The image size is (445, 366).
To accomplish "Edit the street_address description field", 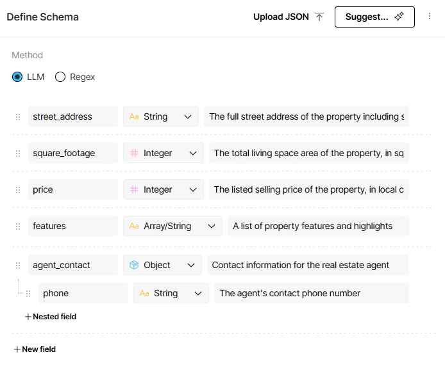I will (306, 116).
